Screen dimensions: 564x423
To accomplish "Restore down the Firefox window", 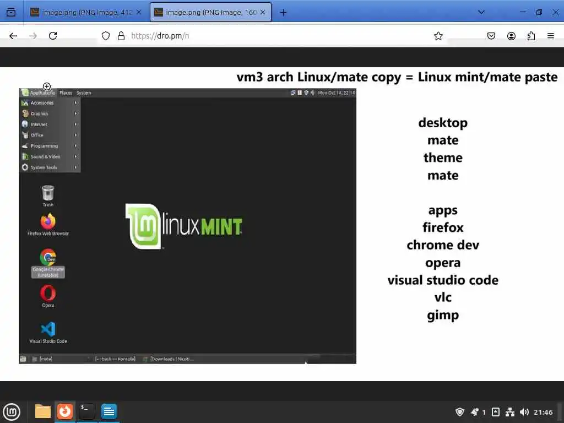I will pyautogui.click(x=539, y=12).
